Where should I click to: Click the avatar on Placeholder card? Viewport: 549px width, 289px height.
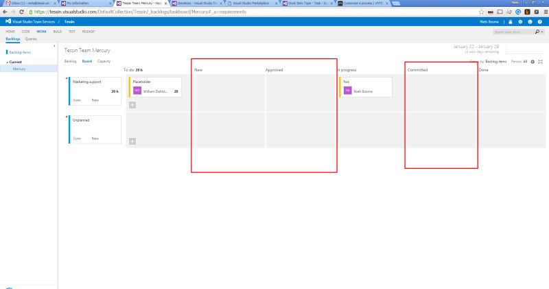(x=137, y=91)
